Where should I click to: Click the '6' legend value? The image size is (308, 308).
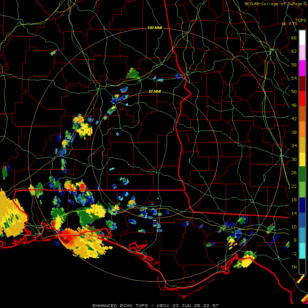(295, 240)
